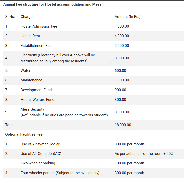Click the Hostel Rent charge label
Screen dimensions: 184x183
pyautogui.click(x=30, y=36)
